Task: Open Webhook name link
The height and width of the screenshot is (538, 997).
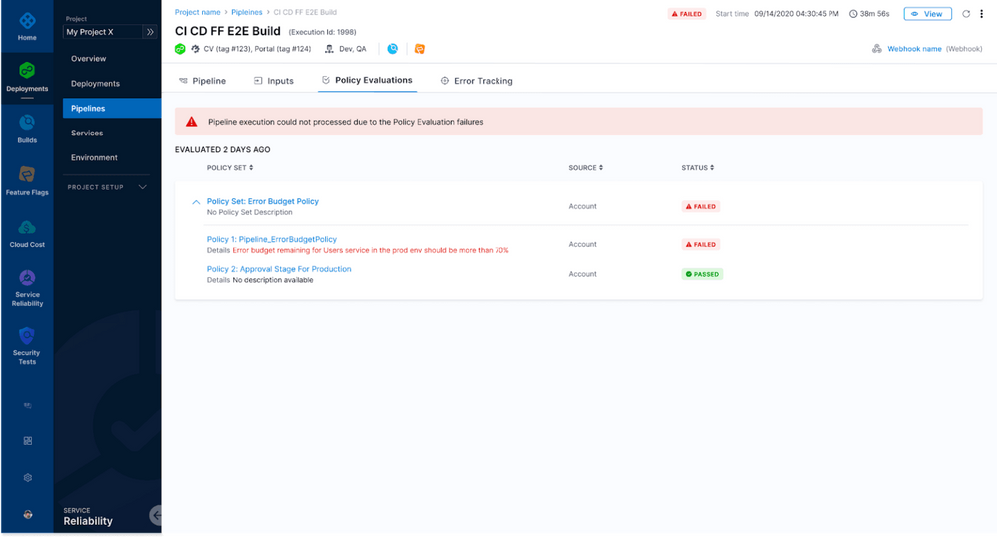Action: click(x=914, y=49)
